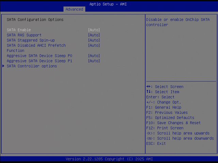The image size is (218, 163).
Task: Open AHCI Prefetch [Auto] value
Action: pos(94,45)
